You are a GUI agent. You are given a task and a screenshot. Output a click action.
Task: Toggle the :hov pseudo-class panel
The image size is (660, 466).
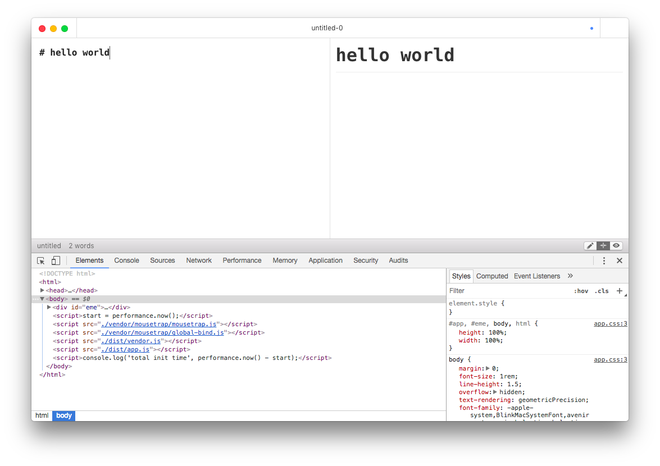click(x=581, y=291)
